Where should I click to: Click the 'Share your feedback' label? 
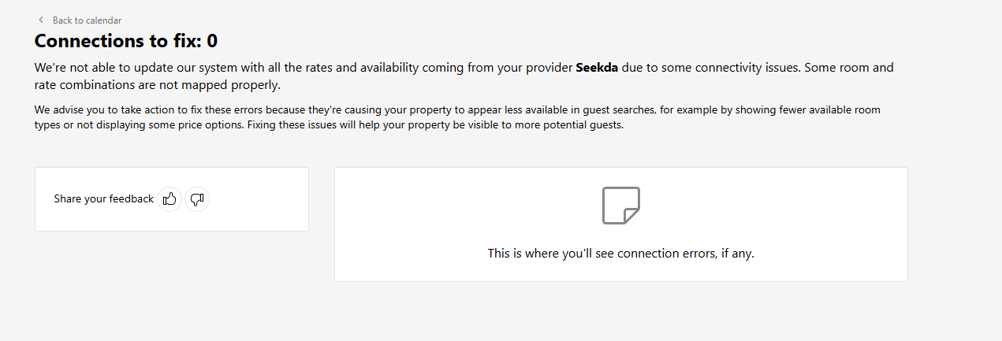pyautogui.click(x=103, y=199)
